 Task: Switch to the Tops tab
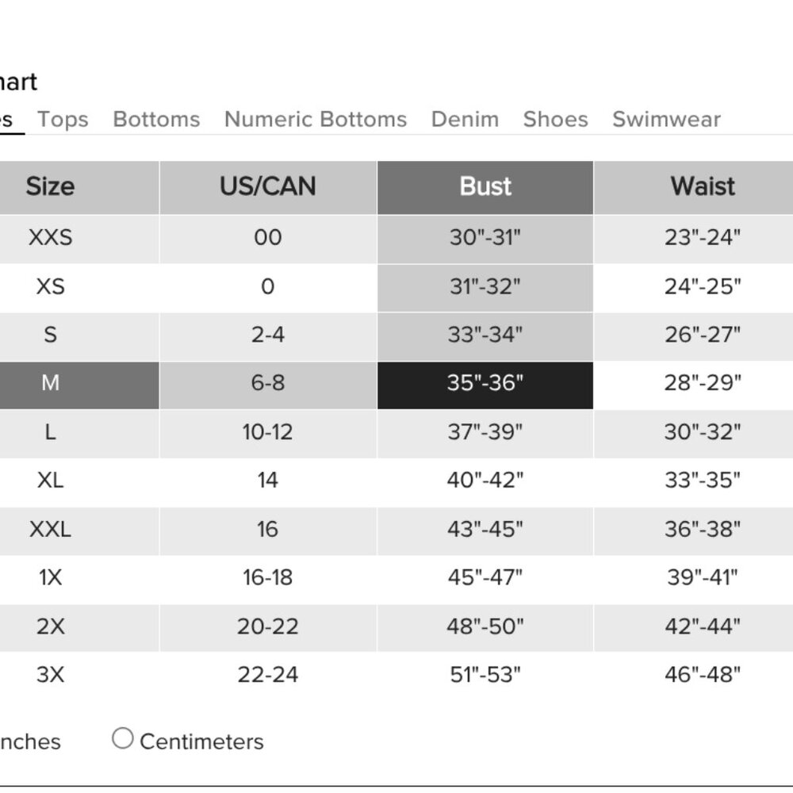tap(63, 119)
